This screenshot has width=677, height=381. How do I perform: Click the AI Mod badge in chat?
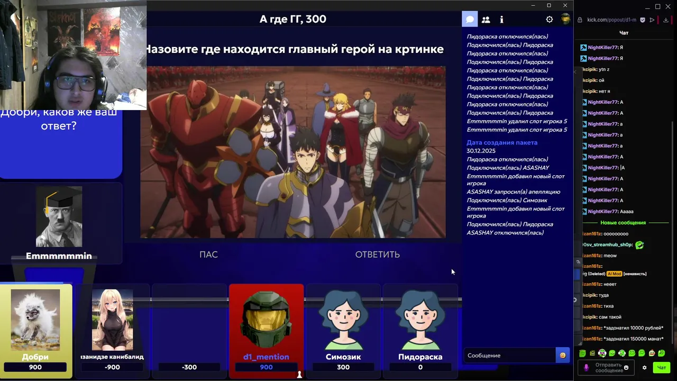pyautogui.click(x=614, y=274)
